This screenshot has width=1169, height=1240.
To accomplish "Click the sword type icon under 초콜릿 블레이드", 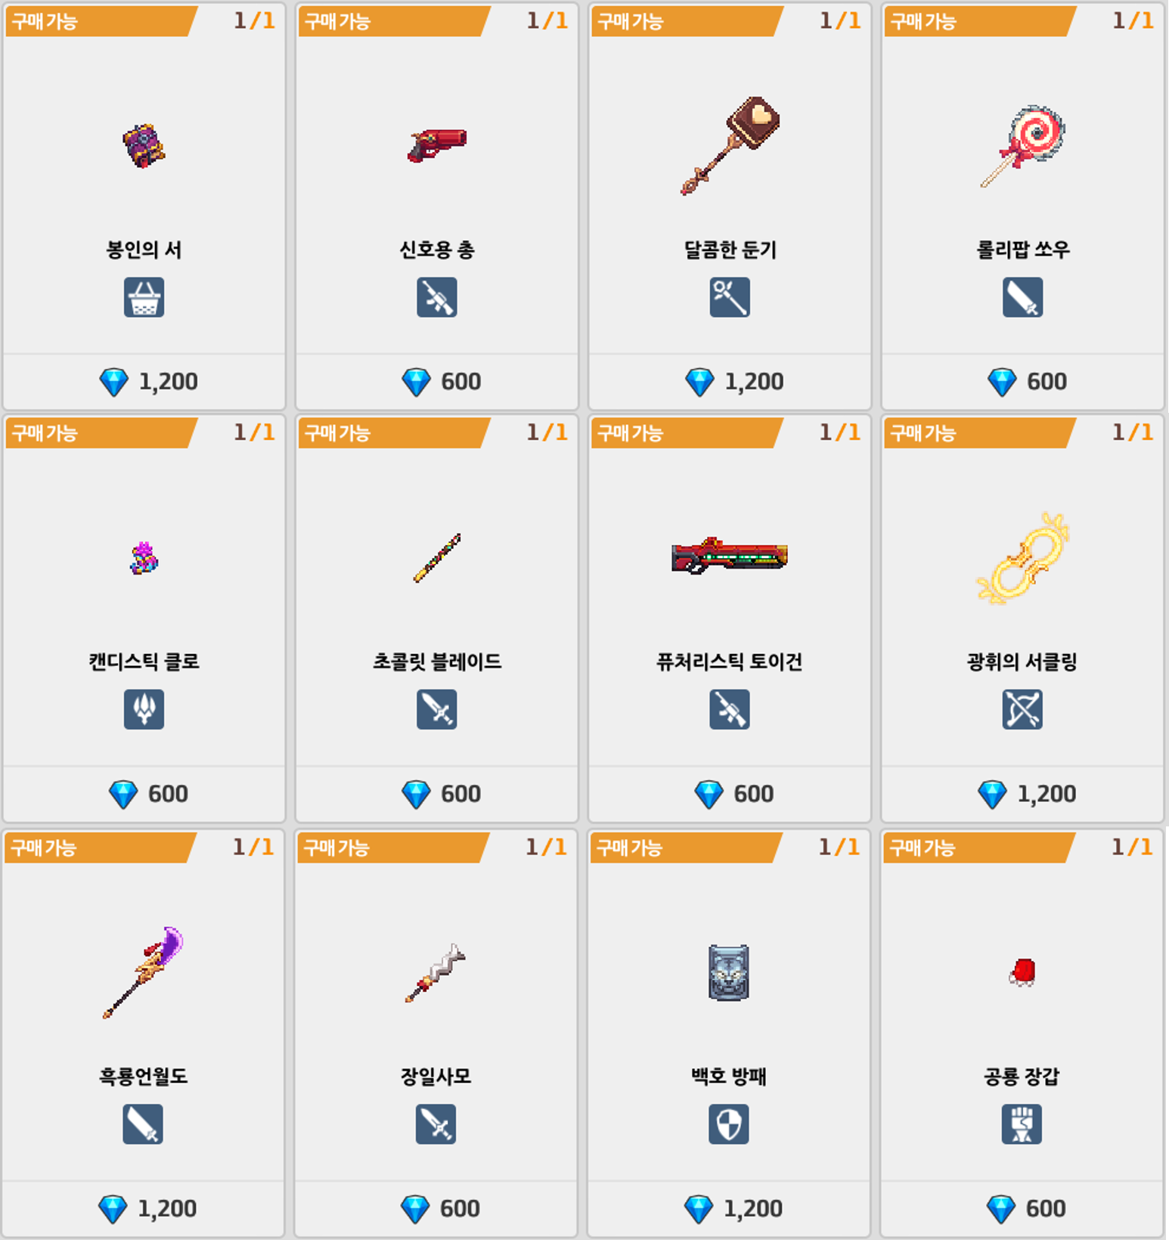I will click(x=437, y=709).
